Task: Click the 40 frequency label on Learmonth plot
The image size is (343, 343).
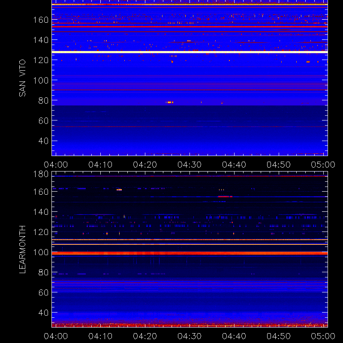Action: tap(43, 313)
